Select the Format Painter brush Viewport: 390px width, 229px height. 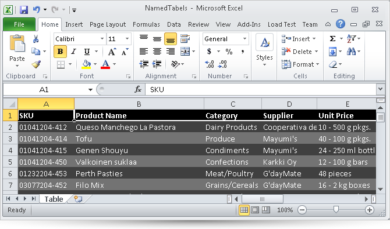[x=36, y=64]
